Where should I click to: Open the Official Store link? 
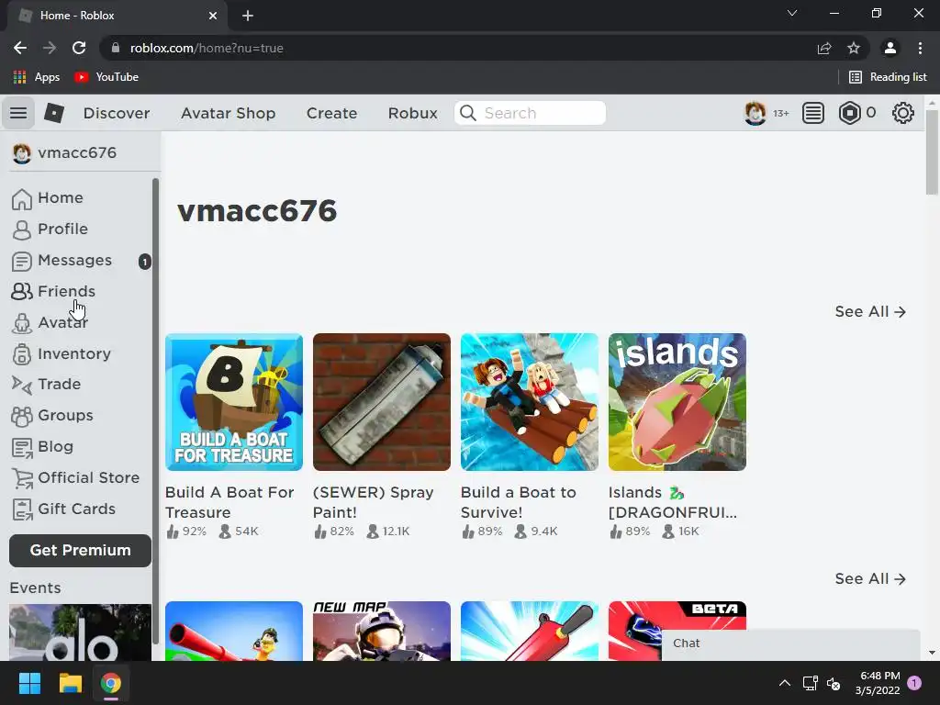tap(89, 477)
